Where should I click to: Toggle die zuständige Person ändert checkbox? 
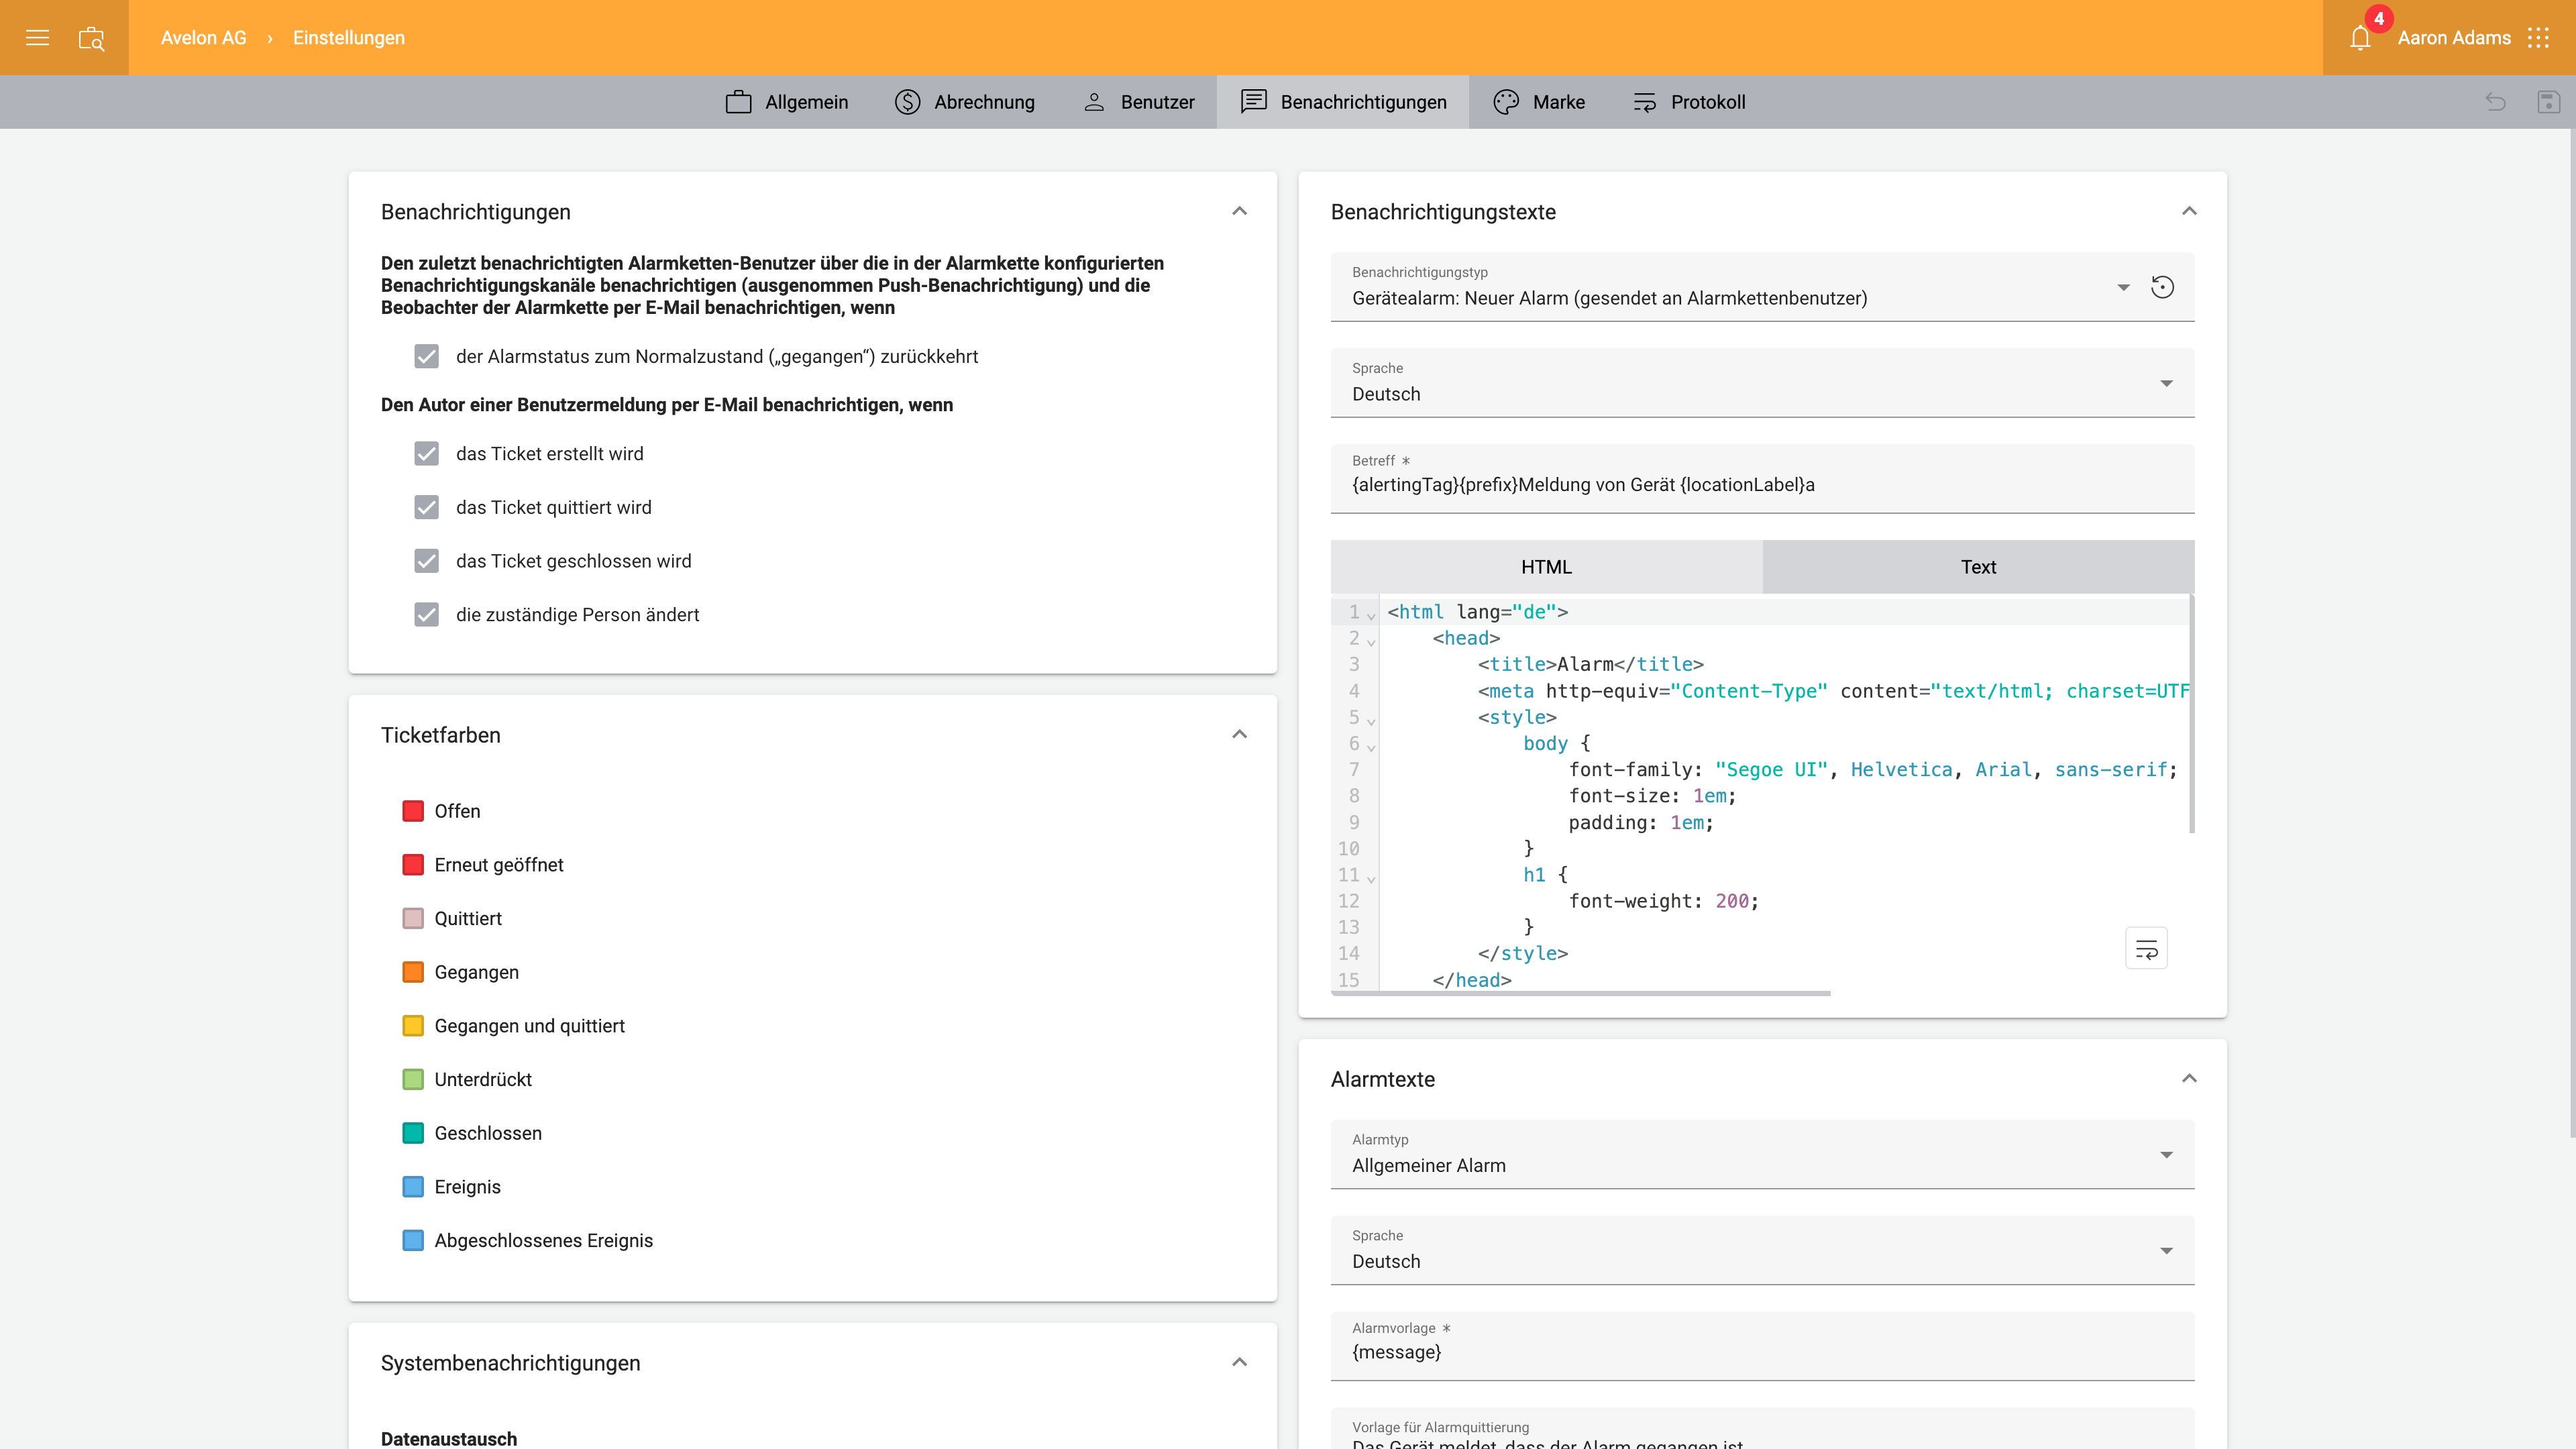(426, 614)
